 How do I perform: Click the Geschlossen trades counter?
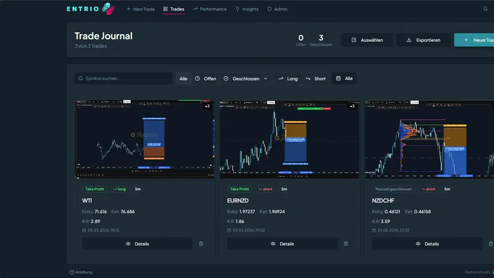321,40
